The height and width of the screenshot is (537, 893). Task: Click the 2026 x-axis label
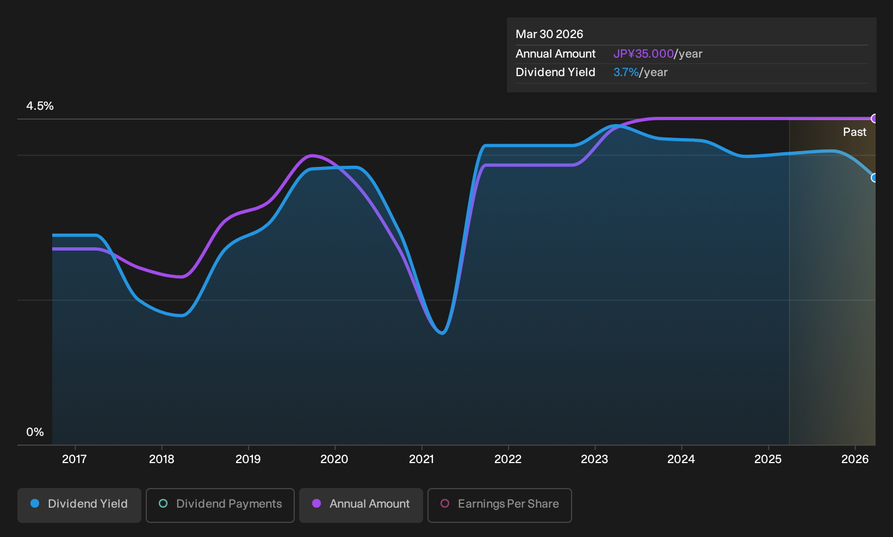(855, 459)
